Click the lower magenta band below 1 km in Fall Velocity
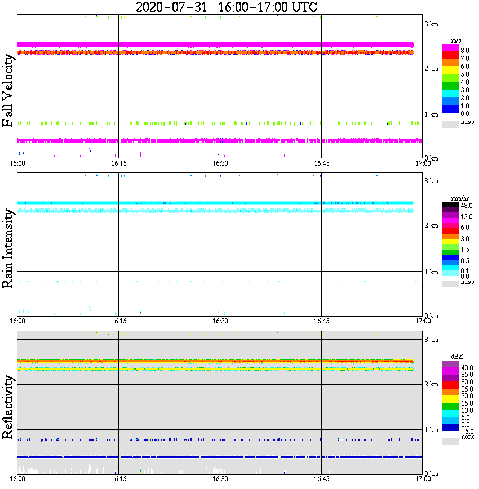Viewport: 479px width, 489px height. coord(220,141)
